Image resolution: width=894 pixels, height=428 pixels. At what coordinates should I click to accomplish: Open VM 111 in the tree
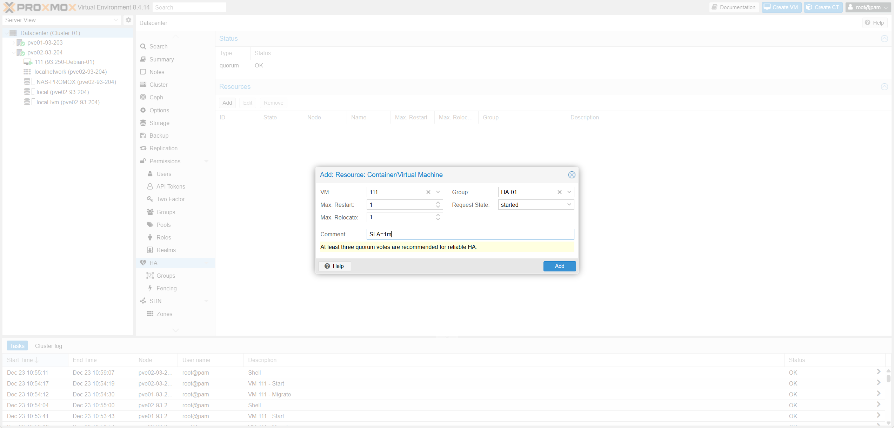64,62
